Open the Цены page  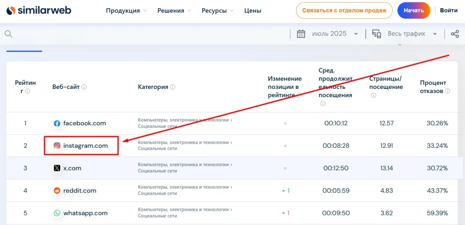[252, 10]
